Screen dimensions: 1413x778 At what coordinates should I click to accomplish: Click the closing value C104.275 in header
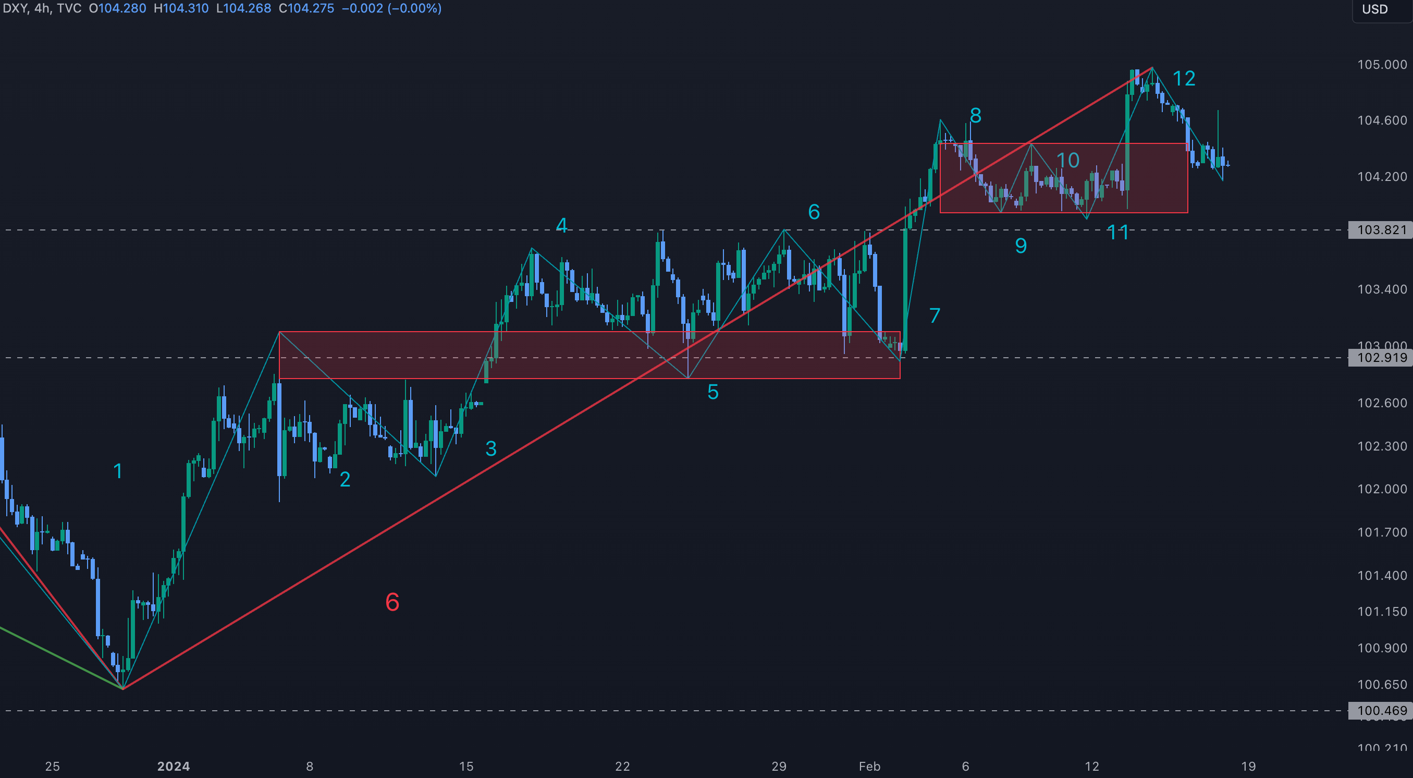(x=306, y=8)
